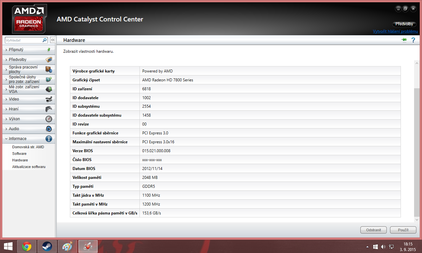Open Google Chrome from the taskbar
The height and width of the screenshot is (253, 422).
[27, 246]
